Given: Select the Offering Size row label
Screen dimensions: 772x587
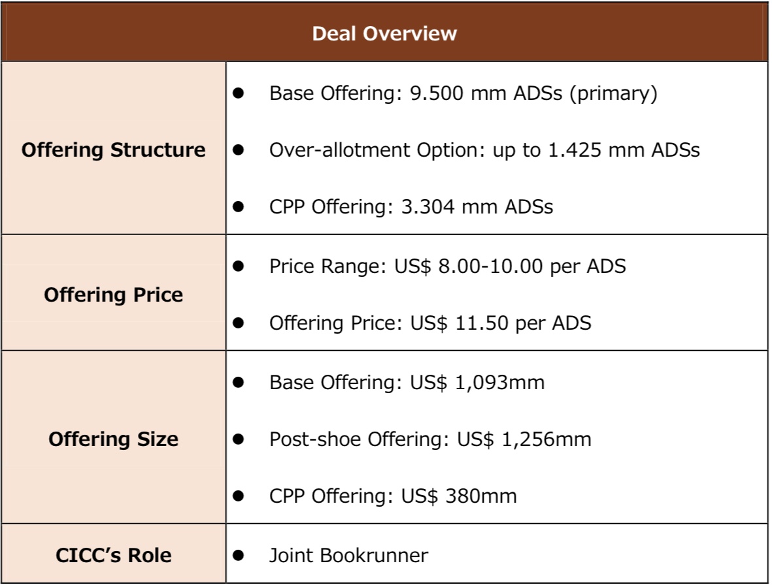Looking at the screenshot, I should [113, 439].
